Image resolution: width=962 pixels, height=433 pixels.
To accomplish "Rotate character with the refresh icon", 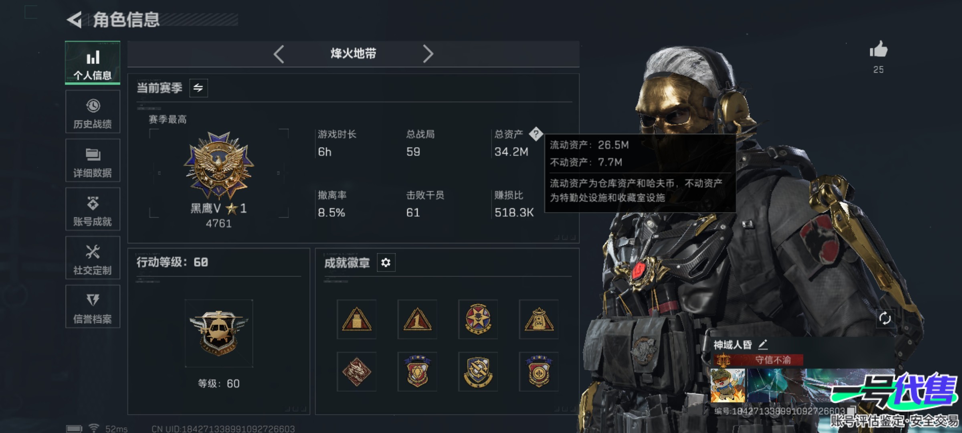I will 885,318.
